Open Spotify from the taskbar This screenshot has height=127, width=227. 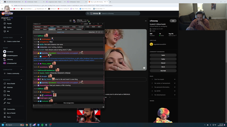(42, 125)
